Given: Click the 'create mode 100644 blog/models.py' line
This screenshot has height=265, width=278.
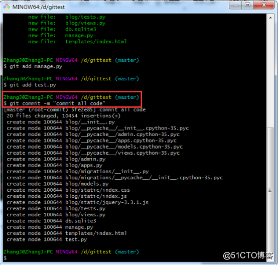Looking at the screenshot, I should click(58, 184).
